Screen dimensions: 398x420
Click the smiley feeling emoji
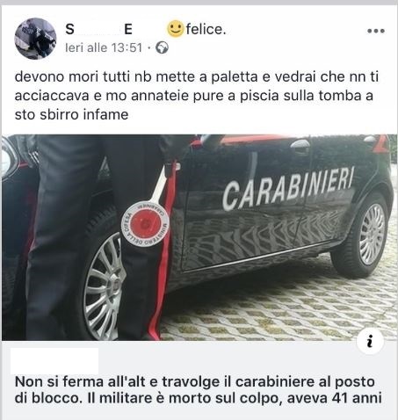[x=175, y=29]
